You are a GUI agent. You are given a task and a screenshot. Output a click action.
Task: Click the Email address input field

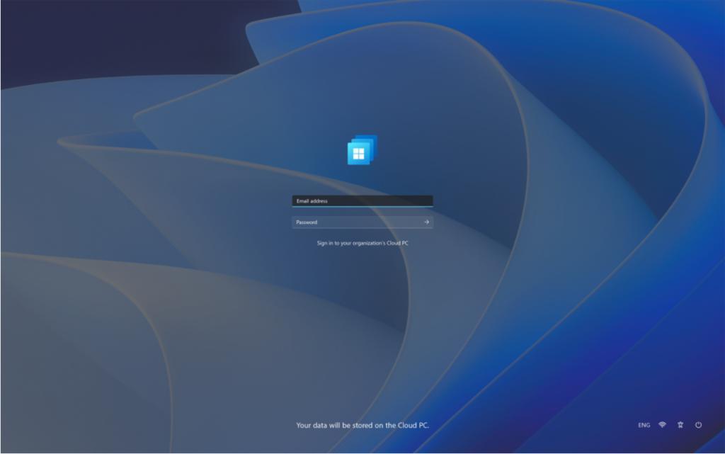pos(362,201)
